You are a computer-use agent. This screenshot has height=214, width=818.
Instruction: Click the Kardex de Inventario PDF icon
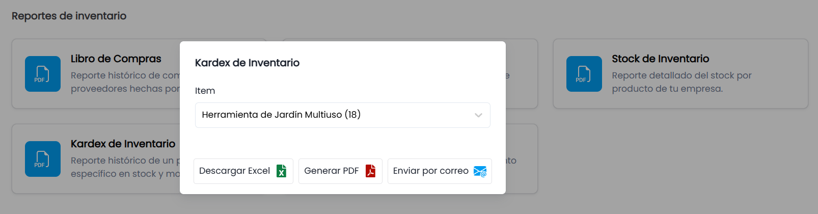coord(43,159)
